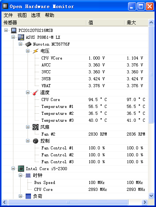
Task: Click the chip icon for Nuvoton NCT6776F
Action: click(x=28, y=44)
